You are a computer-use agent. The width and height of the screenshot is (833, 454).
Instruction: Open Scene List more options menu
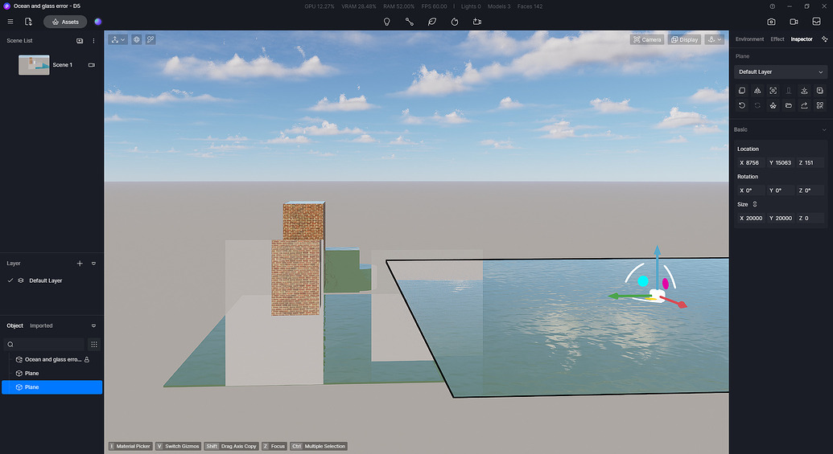pos(93,41)
